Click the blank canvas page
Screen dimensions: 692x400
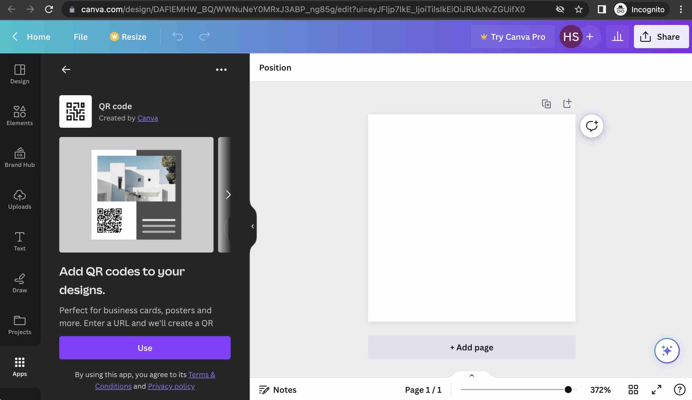[472, 218]
